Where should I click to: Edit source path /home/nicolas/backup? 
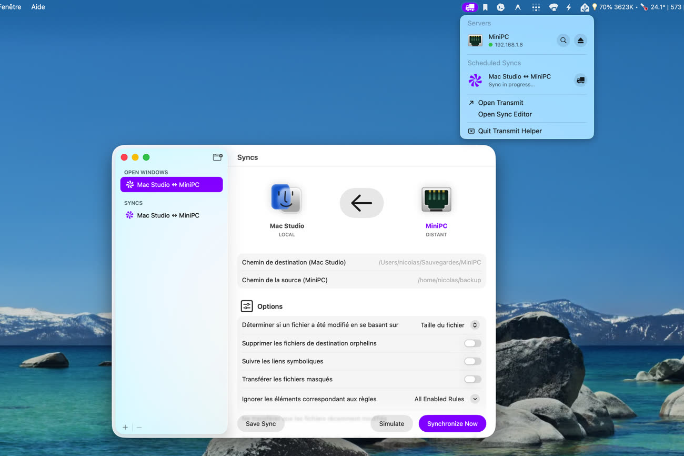[449, 280]
